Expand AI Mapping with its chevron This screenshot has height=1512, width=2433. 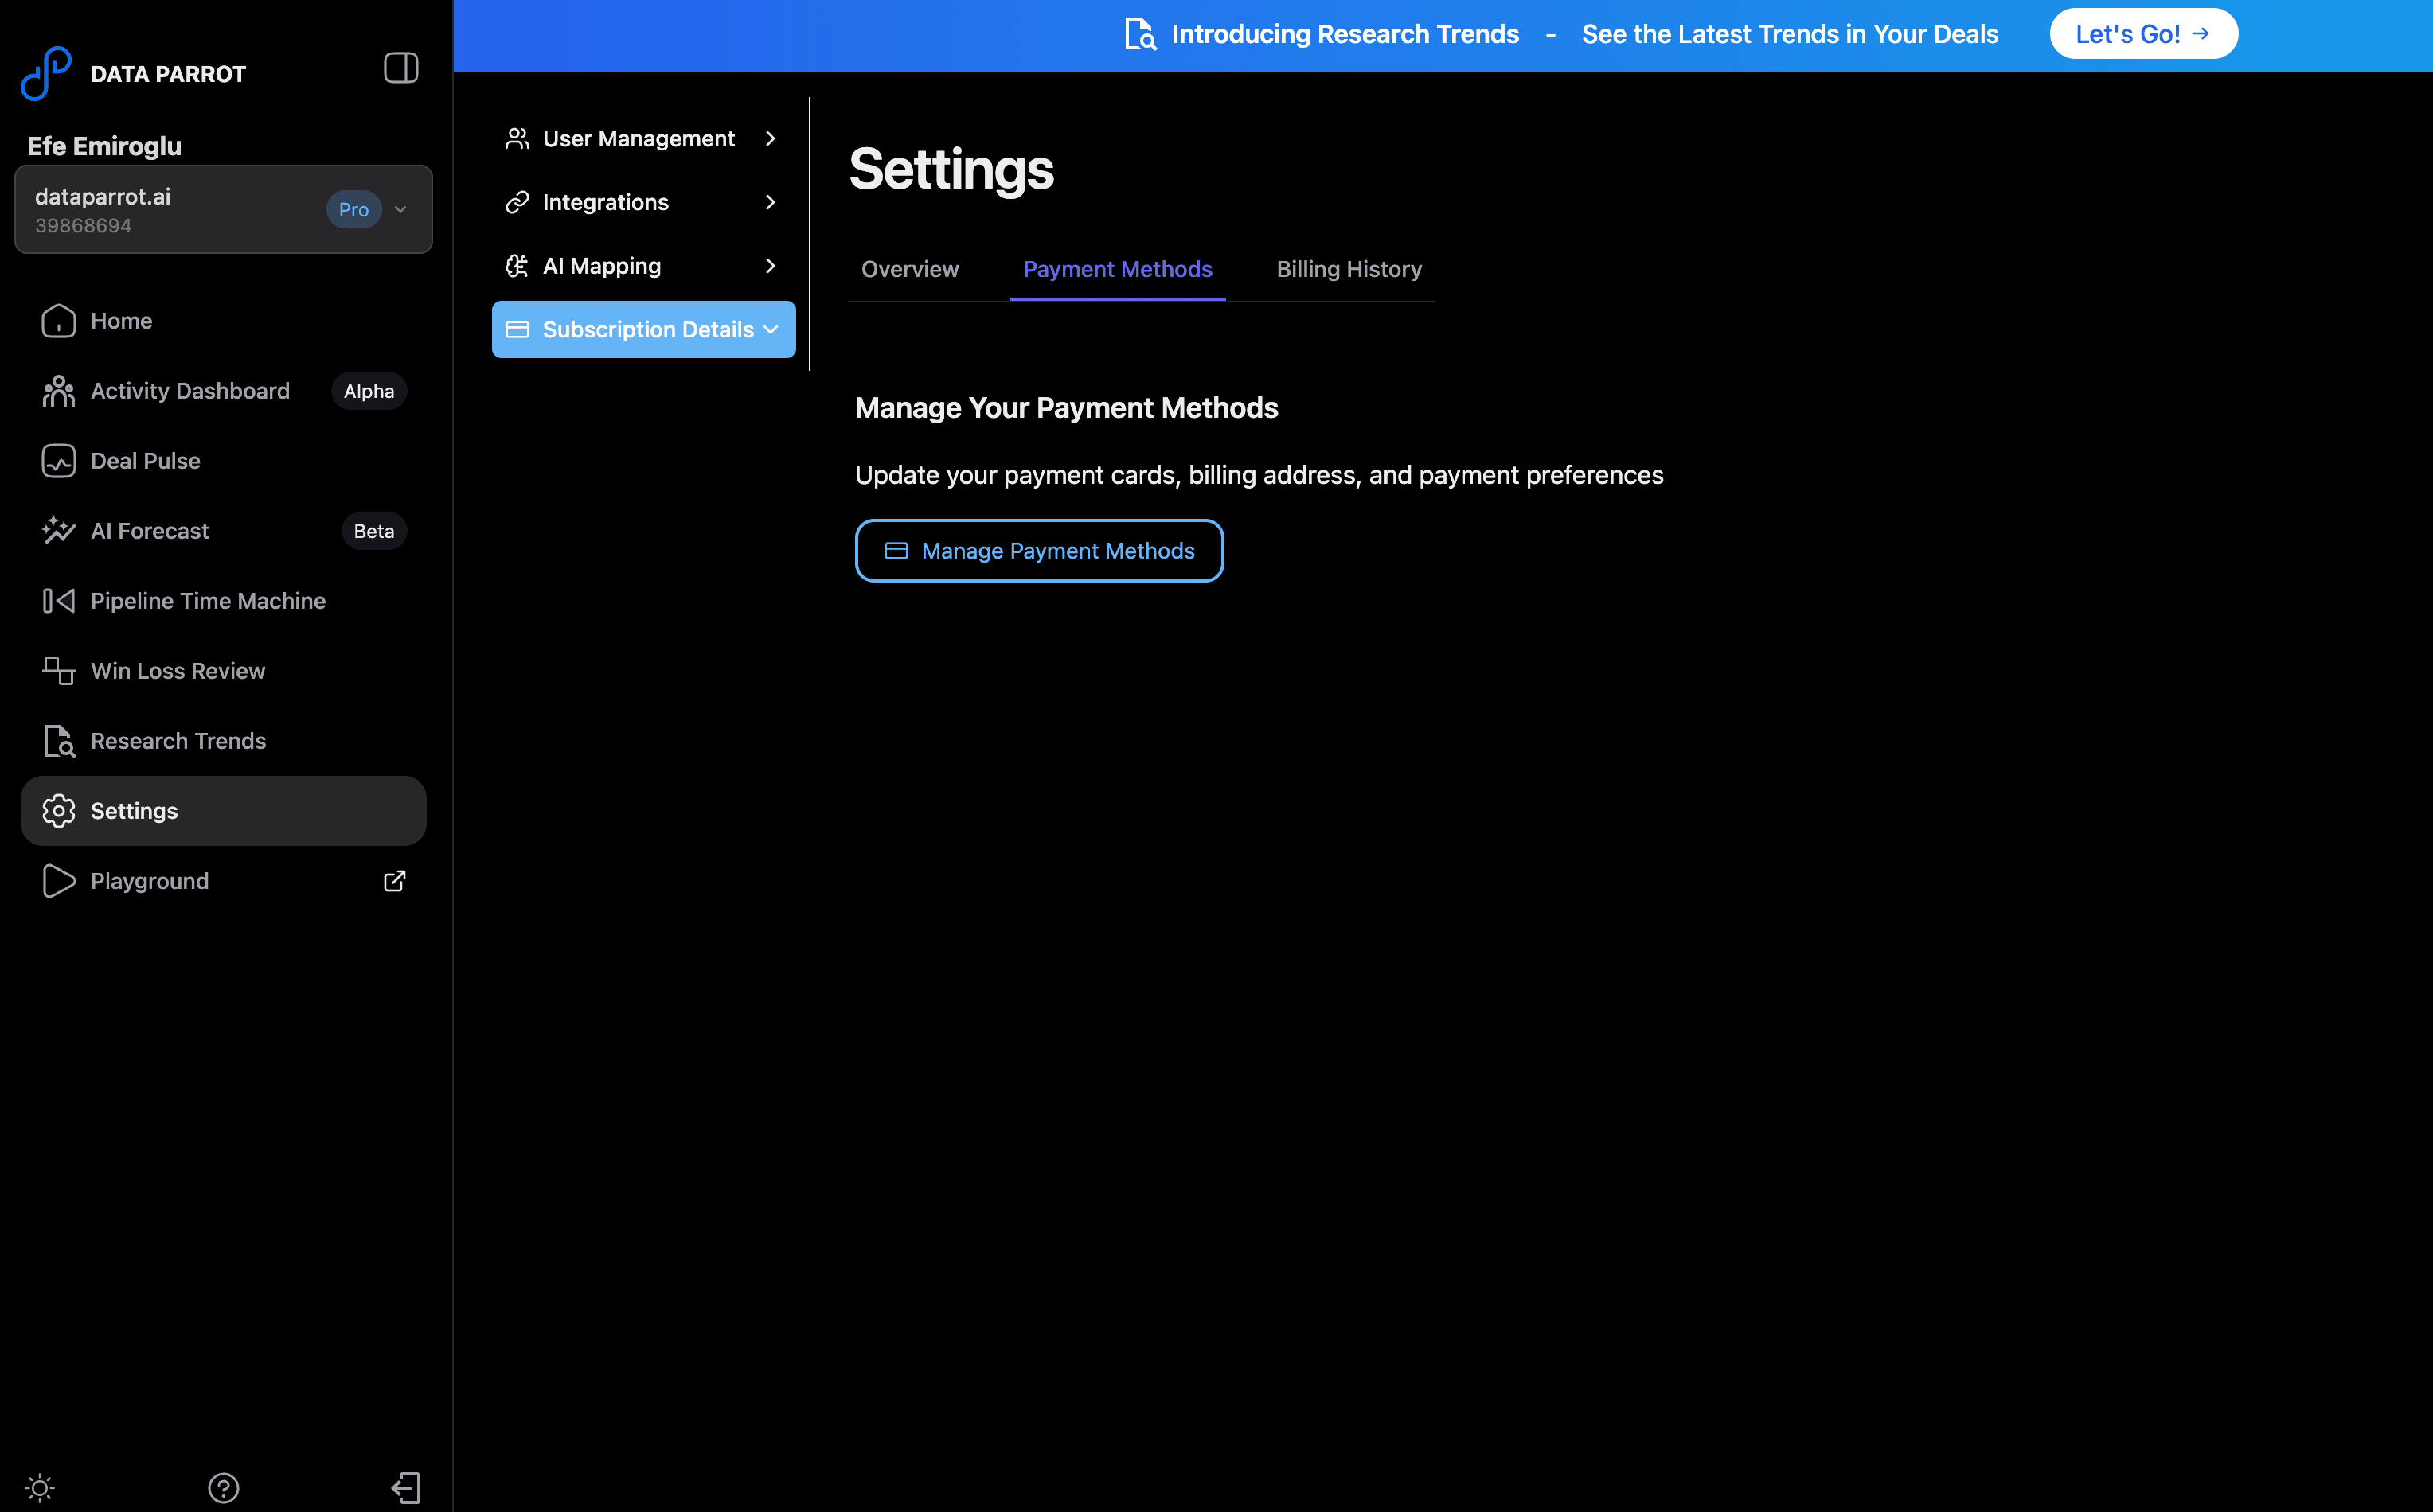click(771, 266)
